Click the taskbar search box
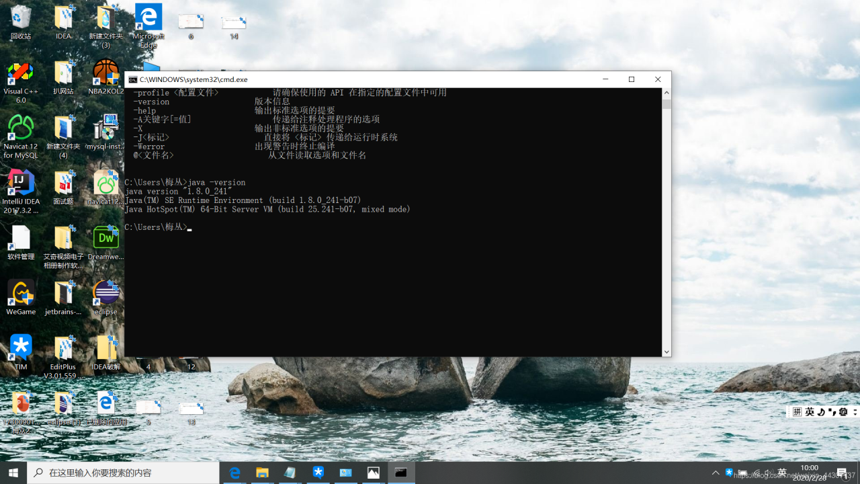Viewport: 860px width, 484px height. pyautogui.click(x=123, y=473)
